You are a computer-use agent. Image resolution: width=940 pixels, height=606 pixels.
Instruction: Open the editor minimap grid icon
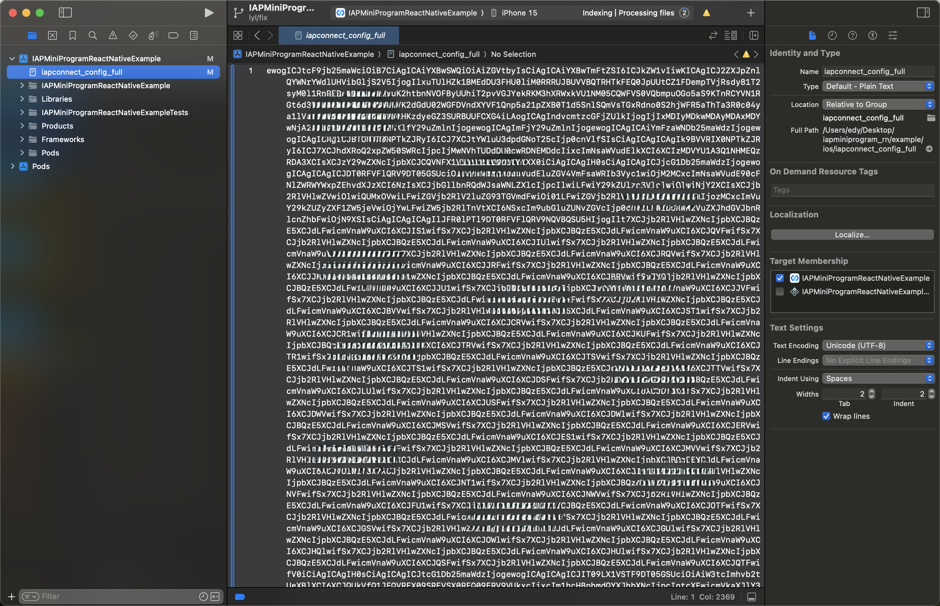[x=238, y=35]
